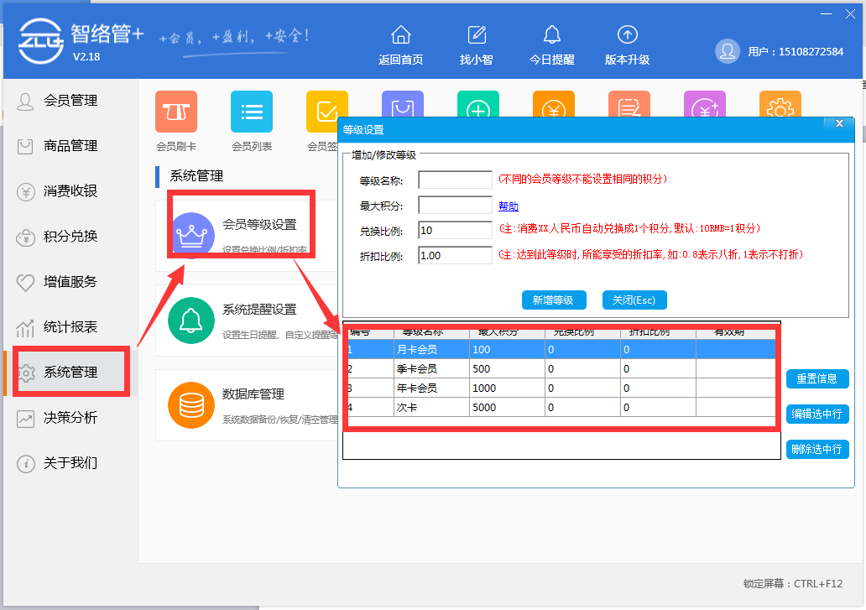The image size is (866, 610).
Task: Focus the 最大积分 input field
Action: (x=455, y=205)
